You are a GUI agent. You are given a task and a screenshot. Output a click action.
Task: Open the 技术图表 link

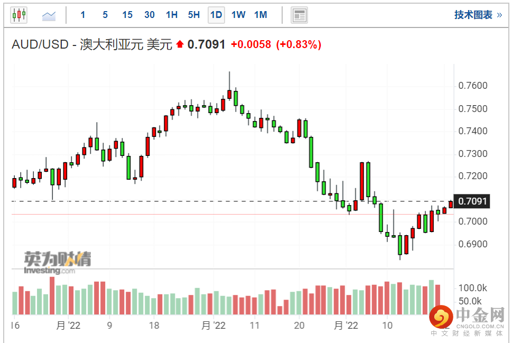473,15
